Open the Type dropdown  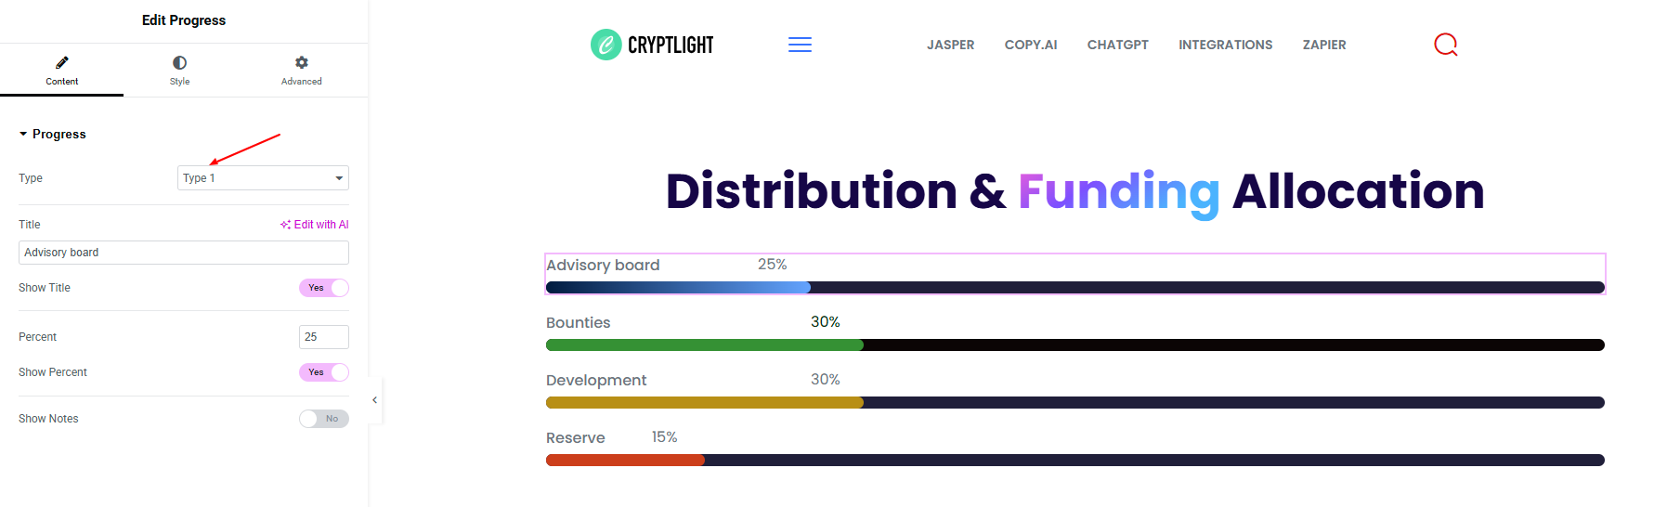pyautogui.click(x=263, y=178)
